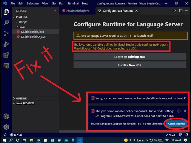The height and width of the screenshot is (143, 191).
Task: Open File Explorer from the taskbar
Action: pos(32,140)
